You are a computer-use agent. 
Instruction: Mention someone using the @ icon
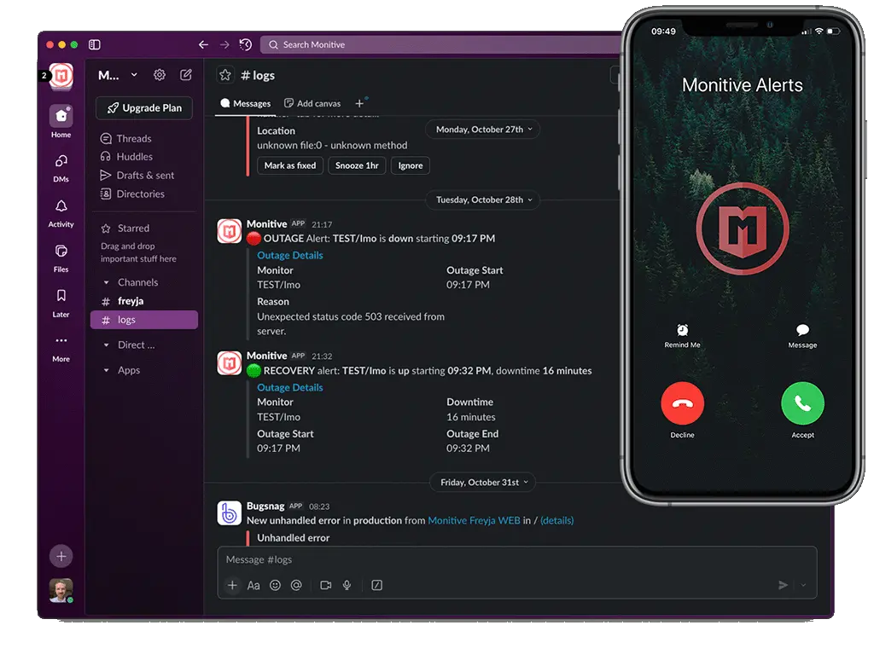pyautogui.click(x=297, y=585)
